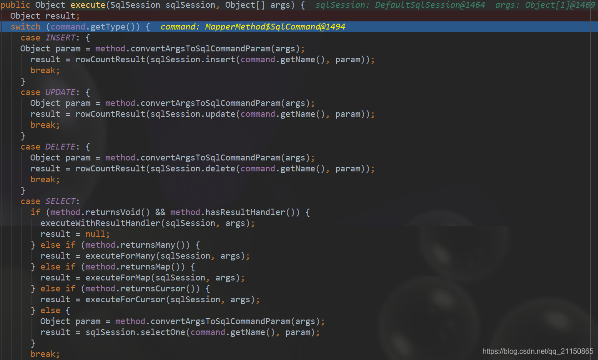Click the inline hint 'sqlSession: DefaultSqlSession@1464'
The width and height of the screenshot is (598, 360).
pyautogui.click(x=400, y=5)
